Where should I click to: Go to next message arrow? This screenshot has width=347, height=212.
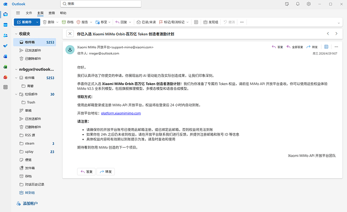click(x=336, y=34)
